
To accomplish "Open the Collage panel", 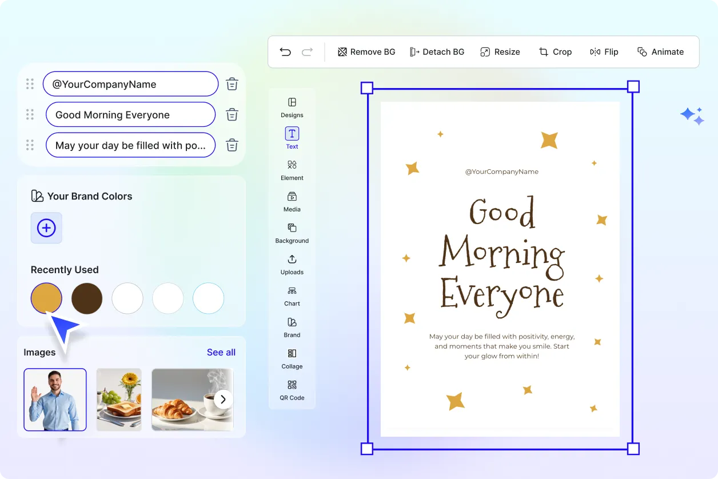I will 292,358.
